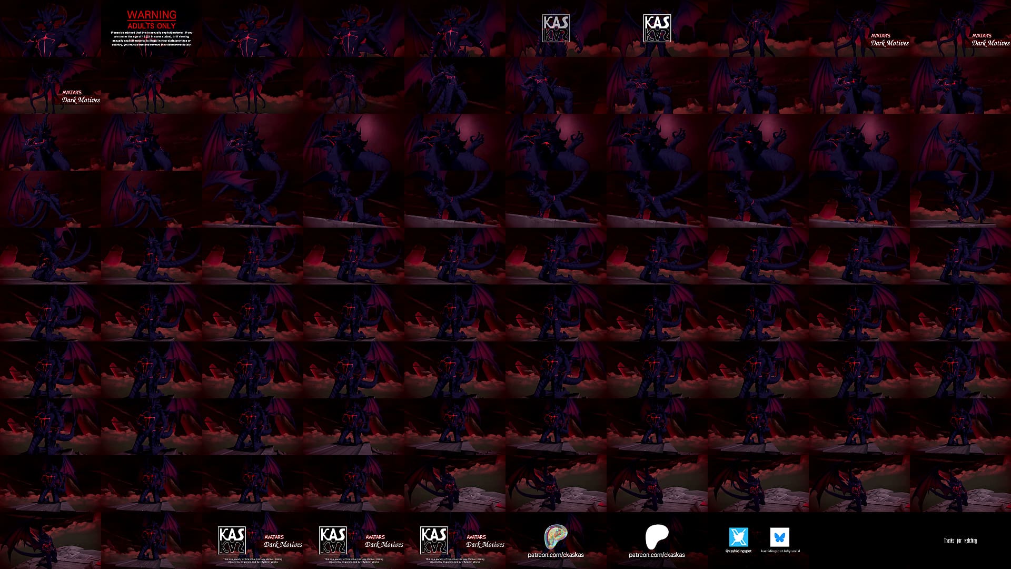Select the very first thumbnail frame
The image size is (1011, 569).
pos(51,28)
